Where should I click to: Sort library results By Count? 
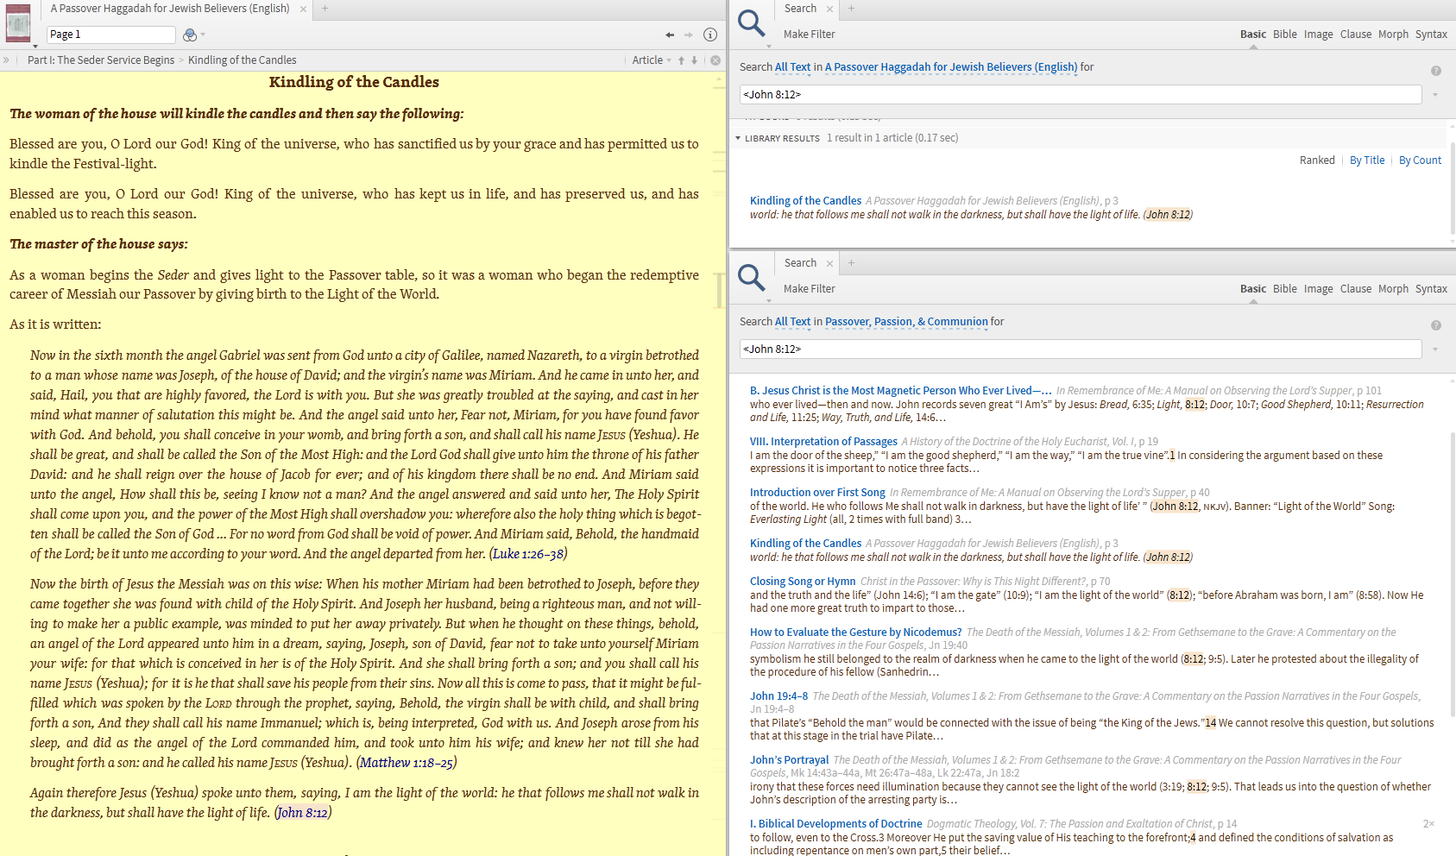tap(1420, 160)
